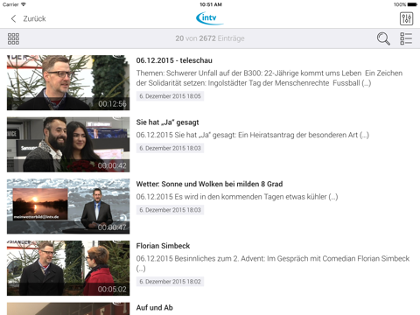Tap the description starting 'Themen: Schwerer Unfall auf der B300'
The width and height of the screenshot is (420, 315).
[x=269, y=78]
